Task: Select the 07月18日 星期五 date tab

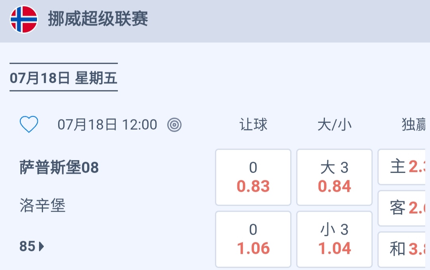Action: [x=64, y=78]
